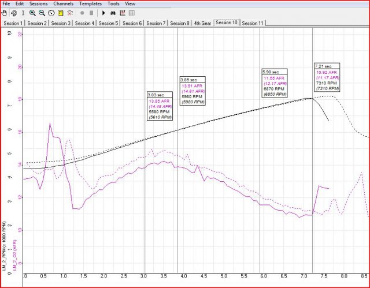Click the 3.03 sec marker data box
The height and width of the screenshot is (288, 370).
(x=160, y=106)
